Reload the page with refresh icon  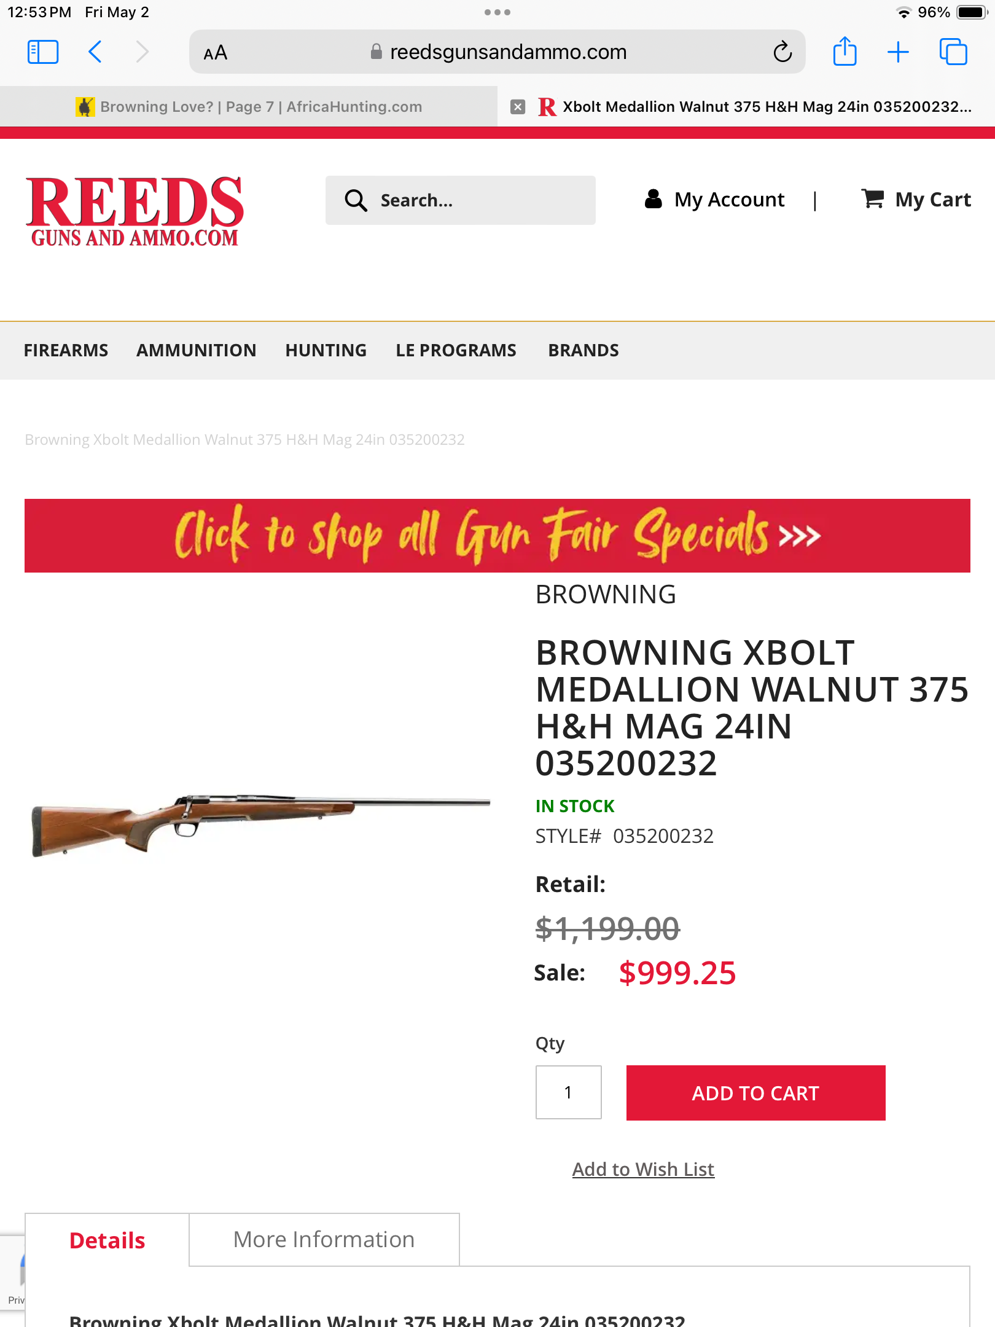pyautogui.click(x=782, y=52)
